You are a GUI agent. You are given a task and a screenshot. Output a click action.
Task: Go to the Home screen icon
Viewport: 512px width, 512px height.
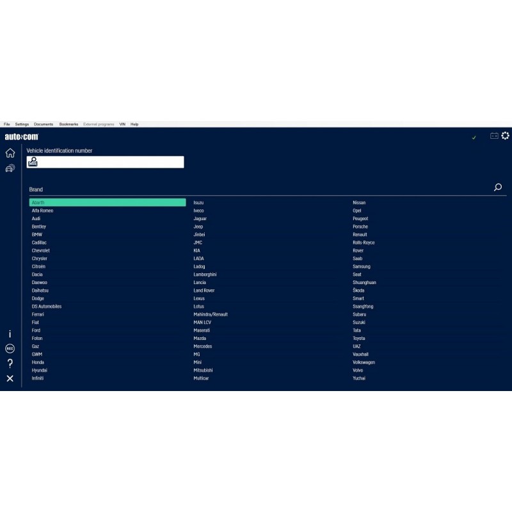click(x=10, y=153)
